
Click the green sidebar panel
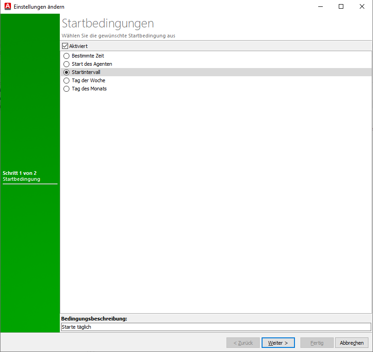click(30, 251)
